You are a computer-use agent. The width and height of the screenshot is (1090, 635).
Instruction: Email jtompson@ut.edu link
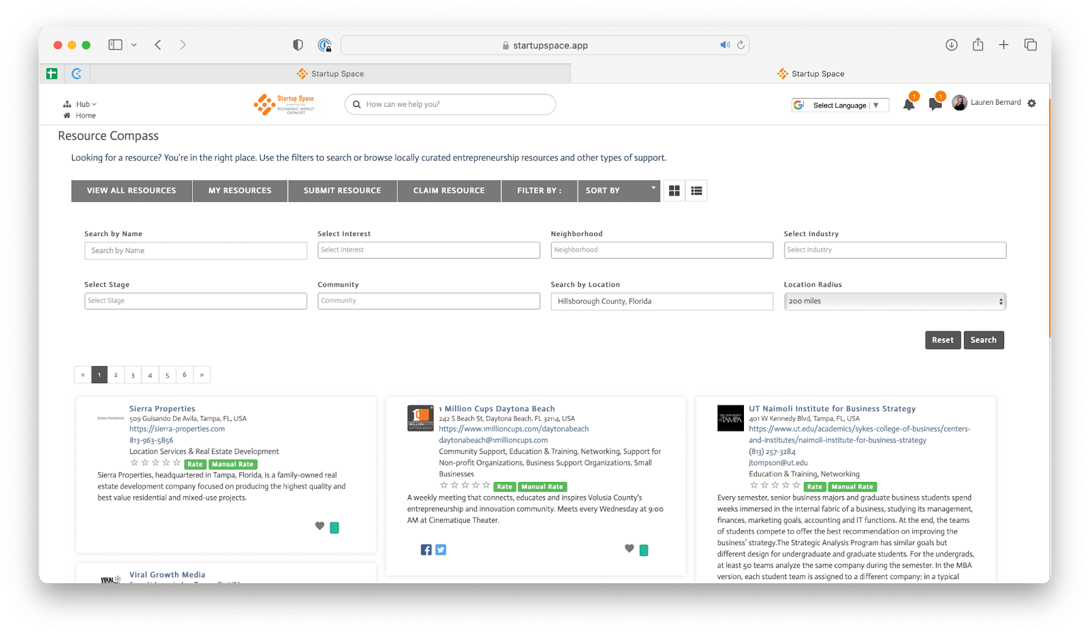point(778,463)
